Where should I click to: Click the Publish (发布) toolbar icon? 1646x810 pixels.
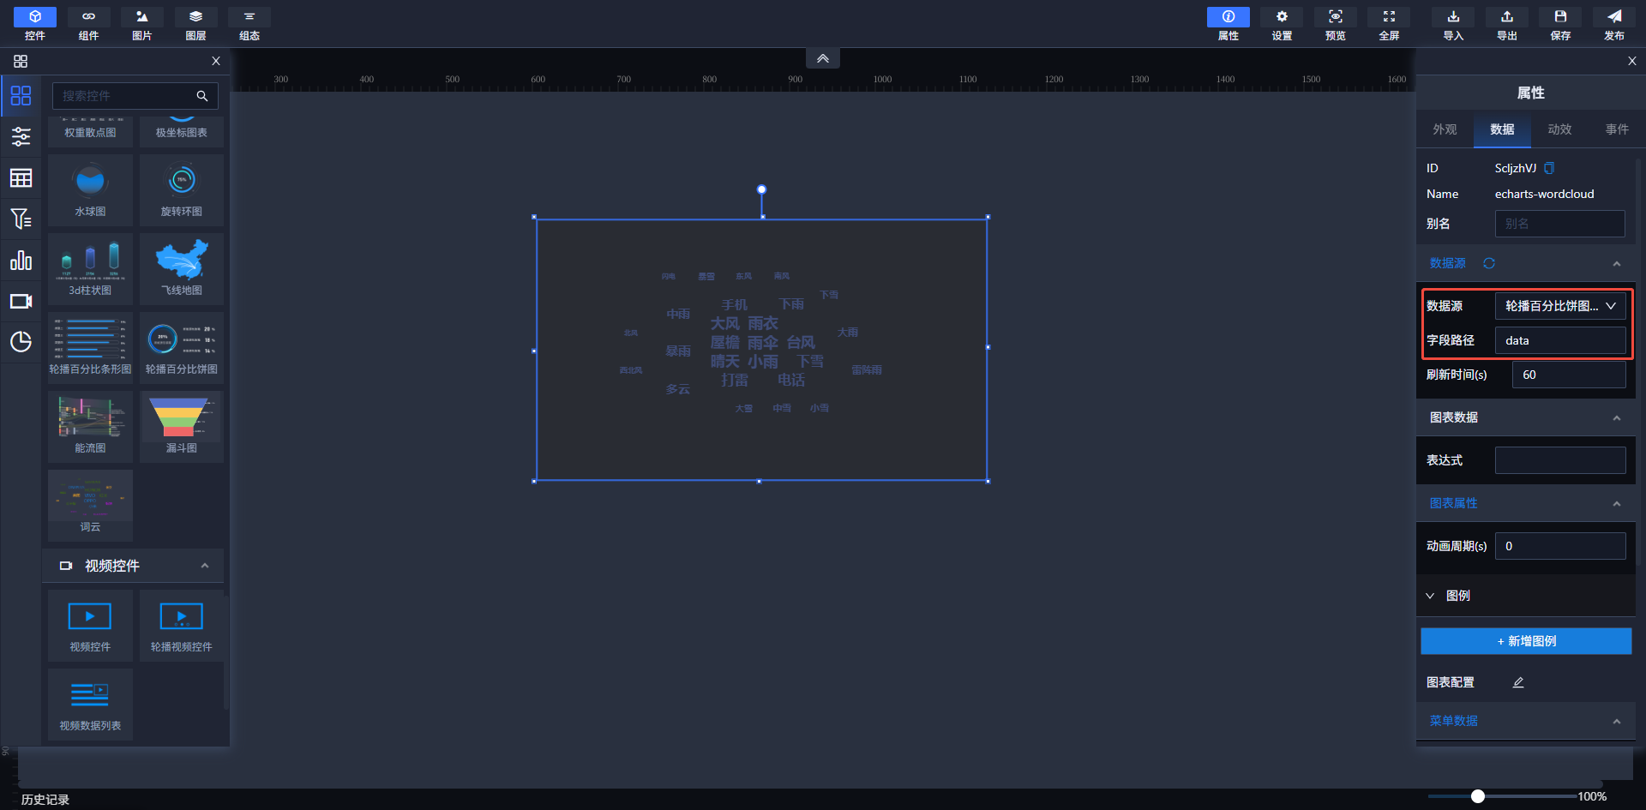1613,23
